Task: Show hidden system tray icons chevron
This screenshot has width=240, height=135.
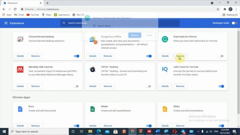Action: (198, 132)
